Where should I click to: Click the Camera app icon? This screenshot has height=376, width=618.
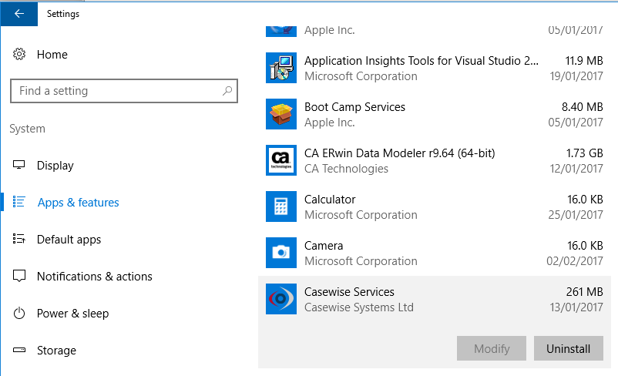pos(280,253)
